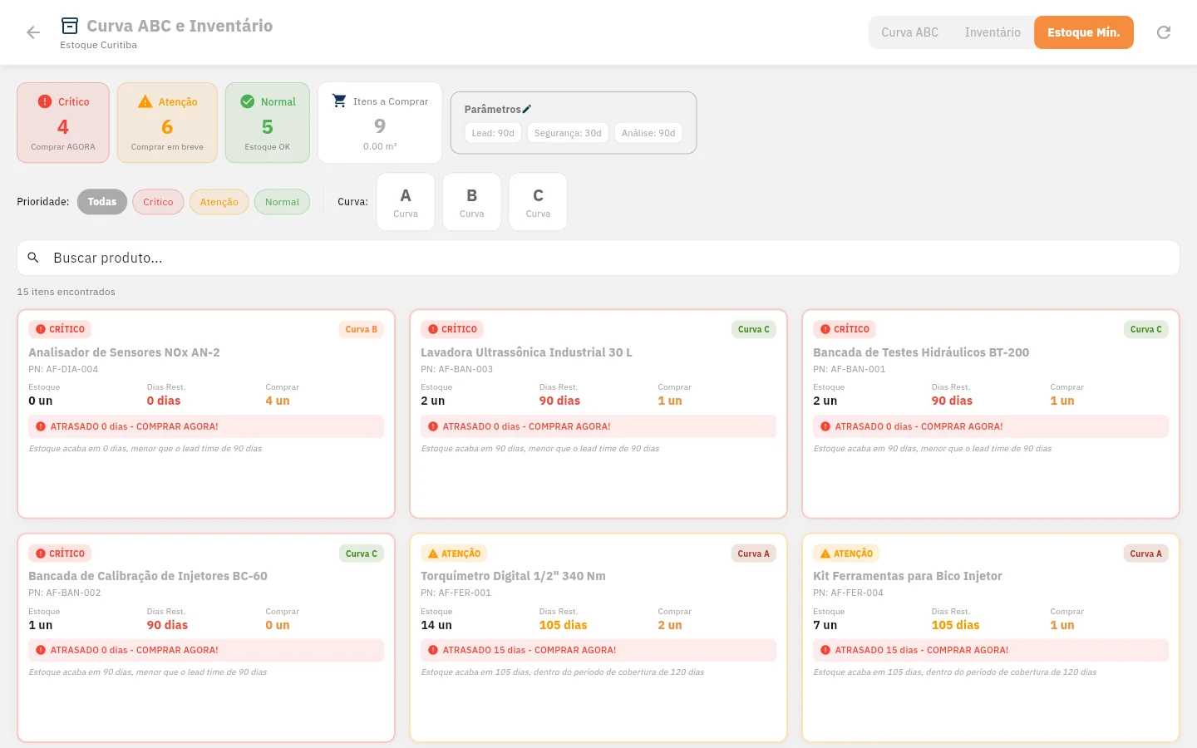
Task: Toggle the Curva C filter
Action: click(x=538, y=202)
